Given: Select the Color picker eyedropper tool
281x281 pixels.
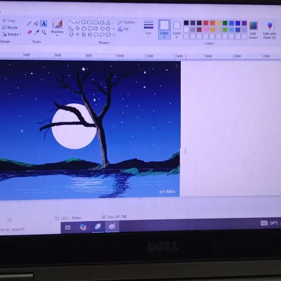Looking at the screenshot, I should pyautogui.click(x=37, y=33).
